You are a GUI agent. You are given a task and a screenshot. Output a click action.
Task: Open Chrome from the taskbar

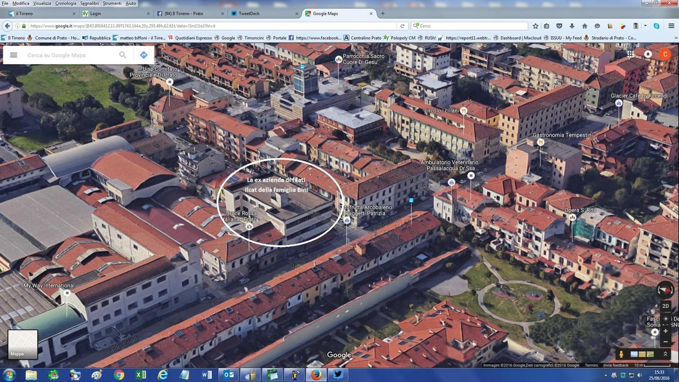click(x=119, y=375)
